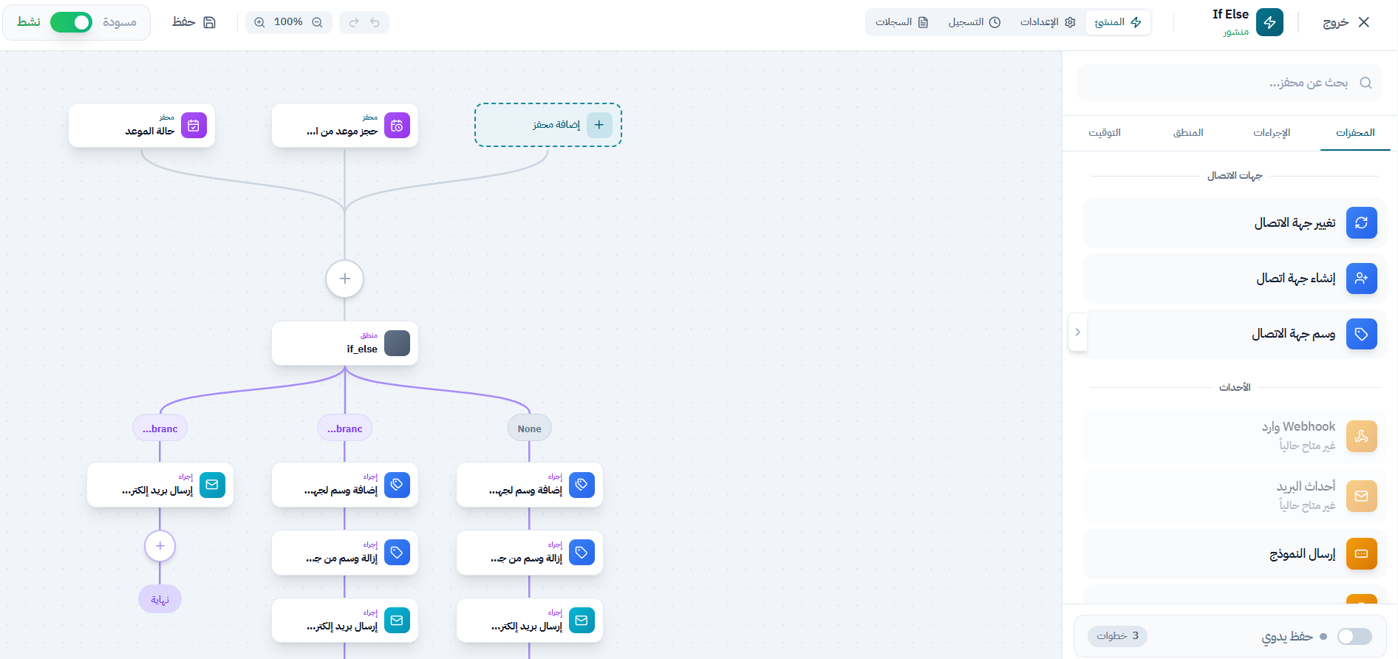This screenshot has width=1398, height=659.
Task: Click the أحداث البريد envelope icon
Action: coord(1362,496)
